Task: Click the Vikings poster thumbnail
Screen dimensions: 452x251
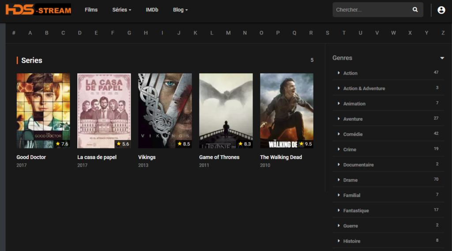Action: click(165, 111)
